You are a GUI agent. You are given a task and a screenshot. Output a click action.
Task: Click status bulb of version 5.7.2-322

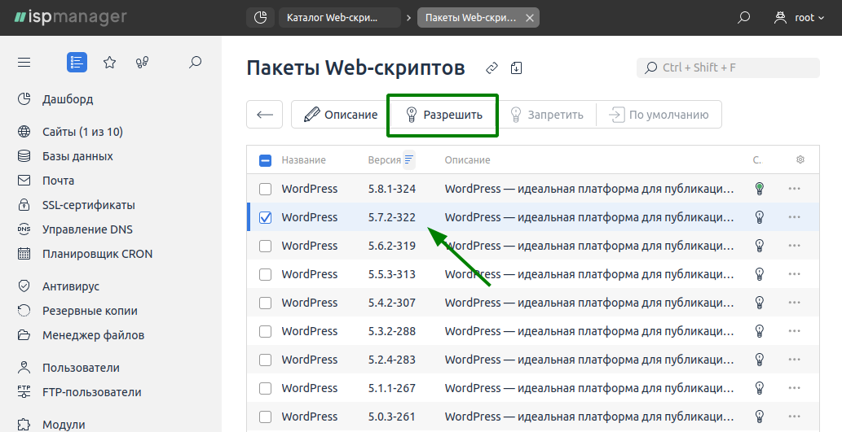coord(760,217)
